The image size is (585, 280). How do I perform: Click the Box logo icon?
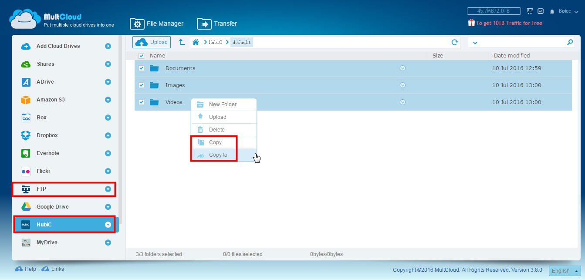[26, 118]
